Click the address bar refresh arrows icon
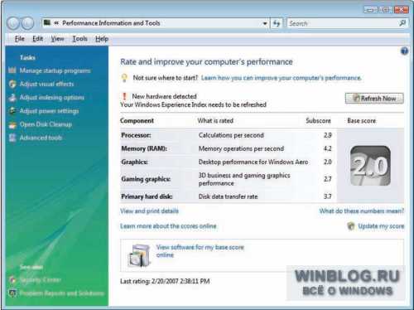This screenshot has height=310, width=414. click(x=277, y=23)
